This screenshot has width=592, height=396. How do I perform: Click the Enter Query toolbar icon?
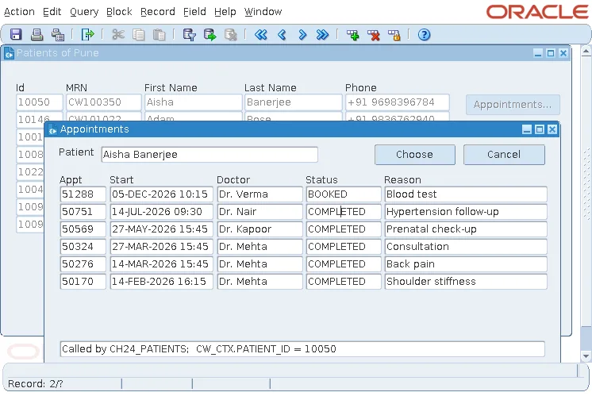click(189, 35)
